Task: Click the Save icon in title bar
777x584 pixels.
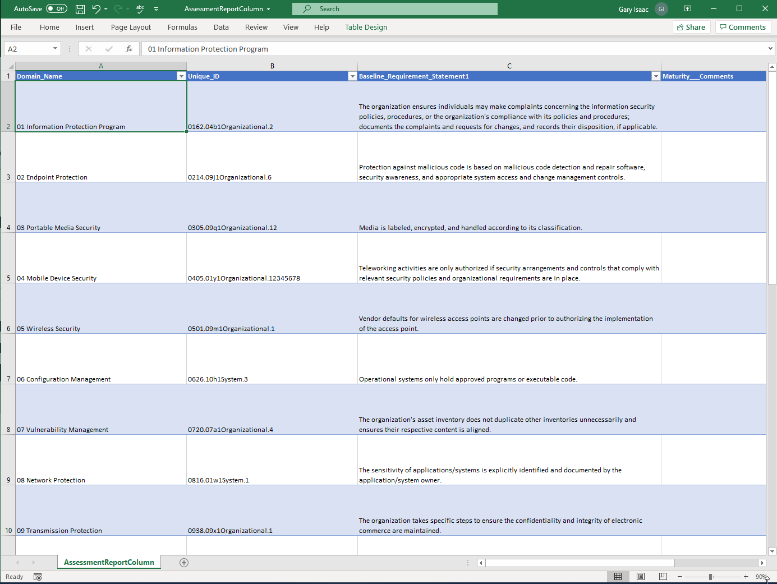Action: click(80, 9)
